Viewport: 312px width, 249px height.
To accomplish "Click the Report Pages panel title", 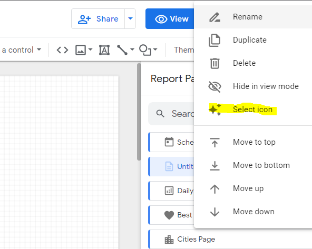I will click(x=172, y=78).
